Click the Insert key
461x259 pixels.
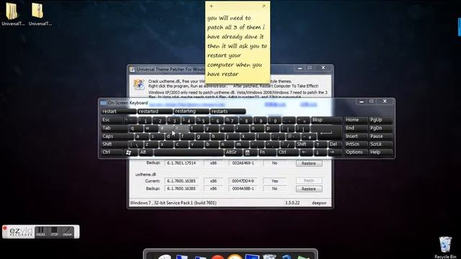(356, 136)
